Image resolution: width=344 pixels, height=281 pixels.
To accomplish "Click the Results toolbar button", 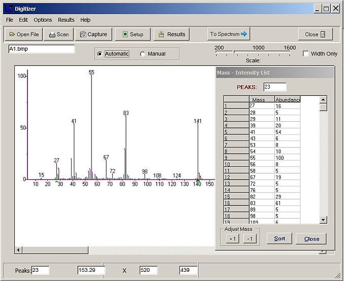I will [x=171, y=34].
